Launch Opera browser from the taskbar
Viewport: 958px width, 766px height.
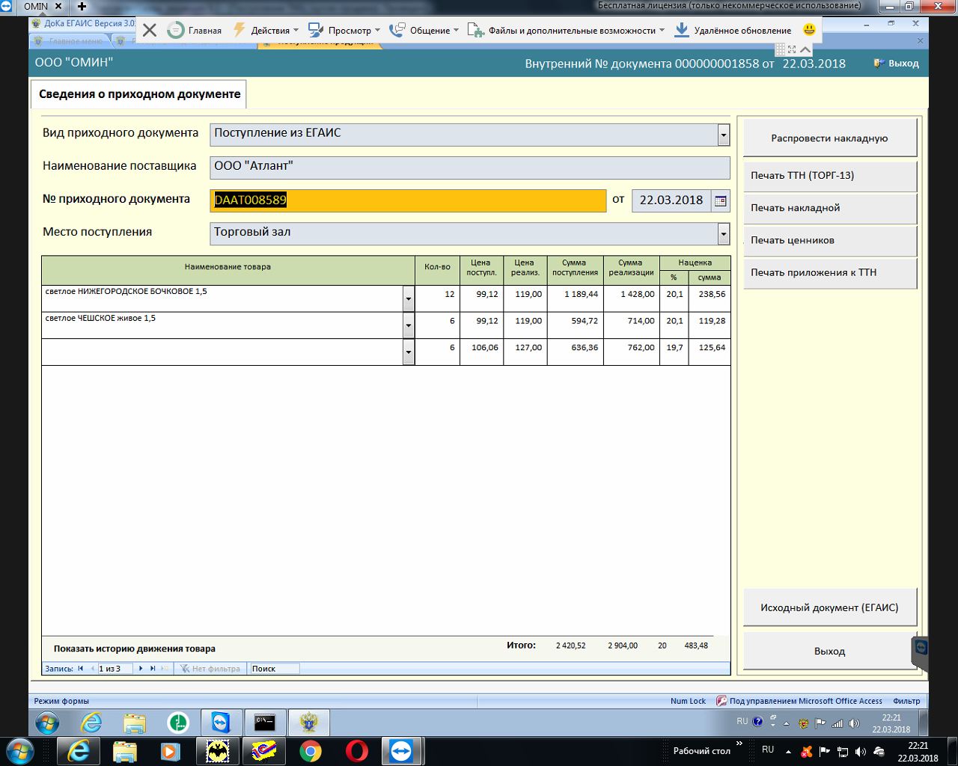[x=357, y=751]
